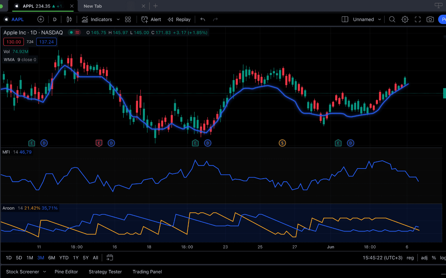Open the indicator templates grid icon
The height and width of the screenshot is (278, 446).
128,19
